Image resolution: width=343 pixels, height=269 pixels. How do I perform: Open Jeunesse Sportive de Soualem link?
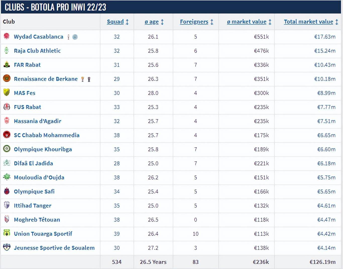tap(54, 248)
